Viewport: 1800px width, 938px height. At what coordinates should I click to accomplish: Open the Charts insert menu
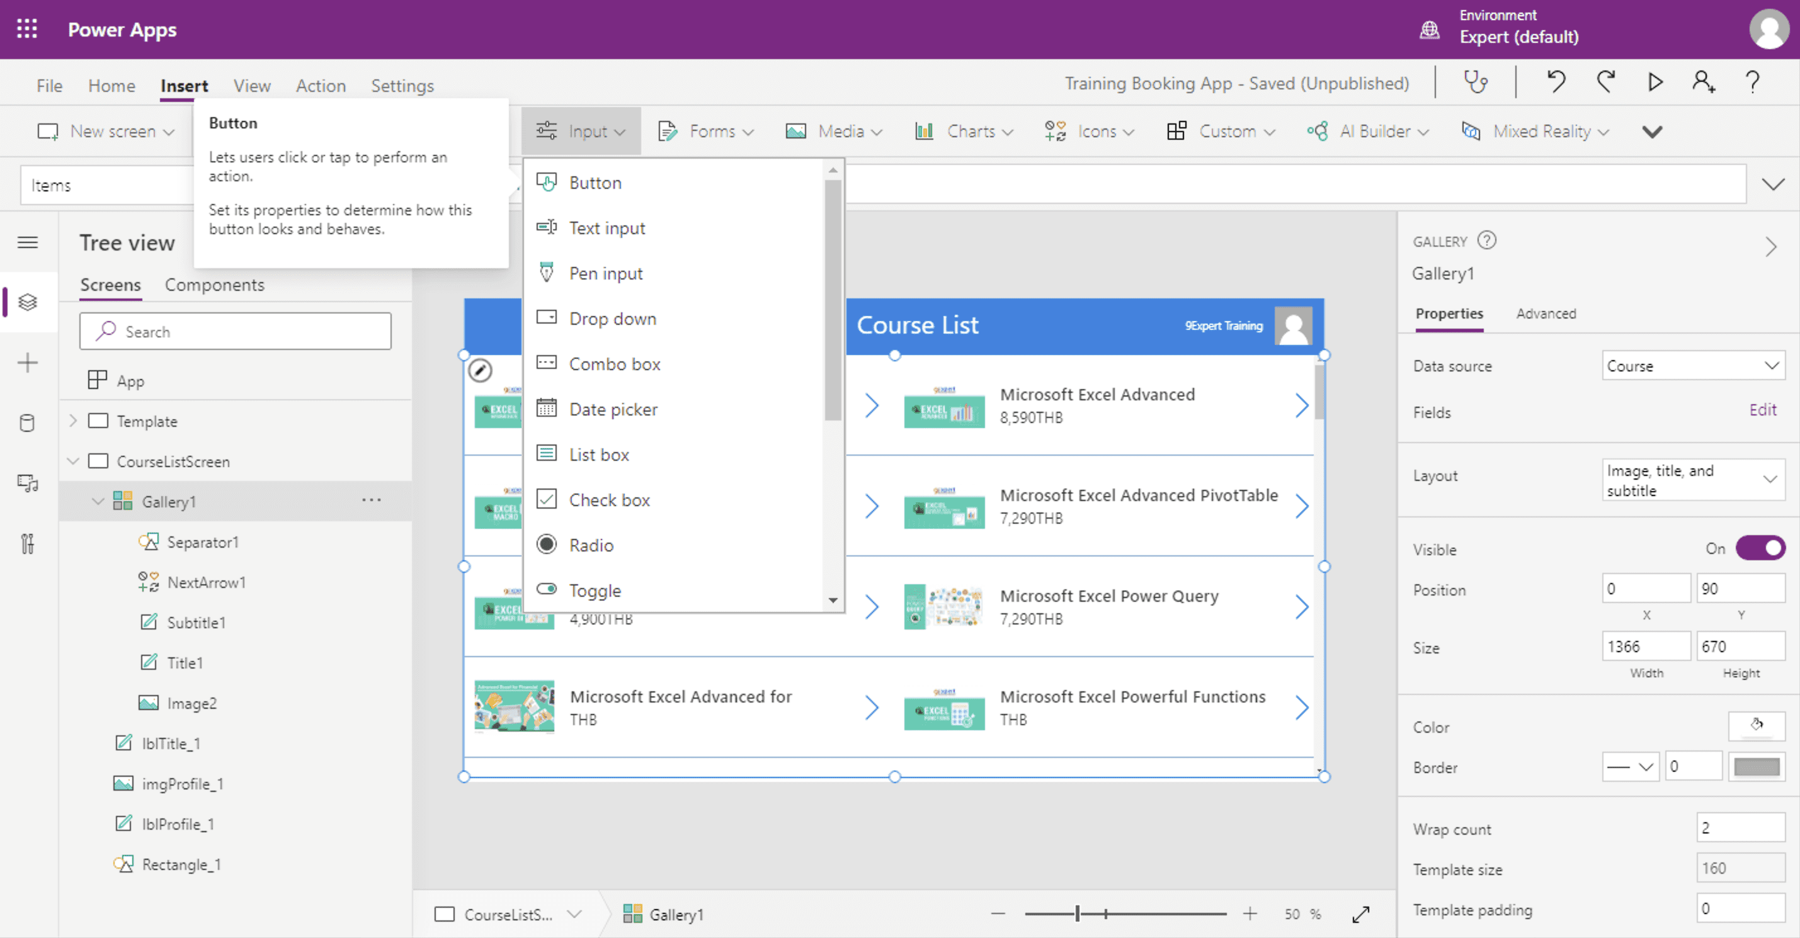[x=971, y=130]
